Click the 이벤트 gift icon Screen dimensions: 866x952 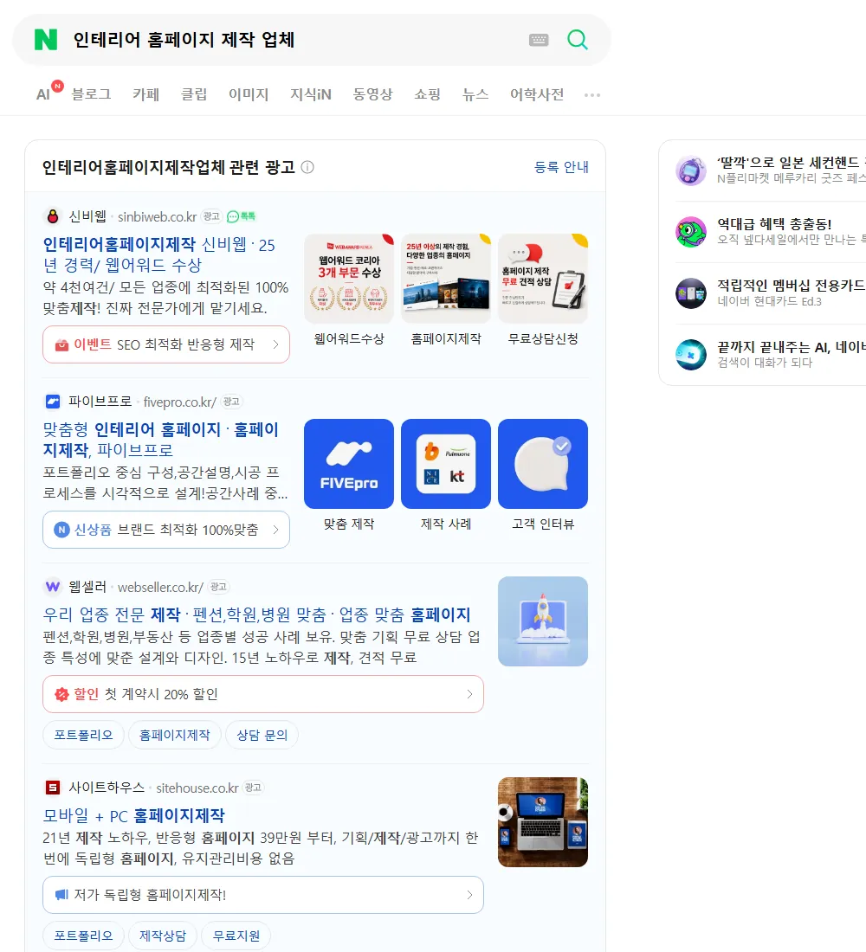point(61,344)
